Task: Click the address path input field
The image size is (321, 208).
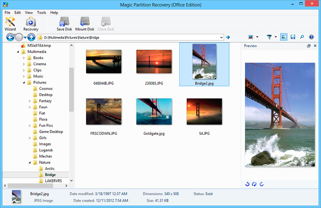Action: 130,37
